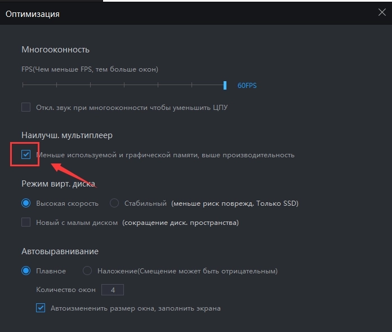Click the middle tick of the FPS slider

(x=124, y=86)
